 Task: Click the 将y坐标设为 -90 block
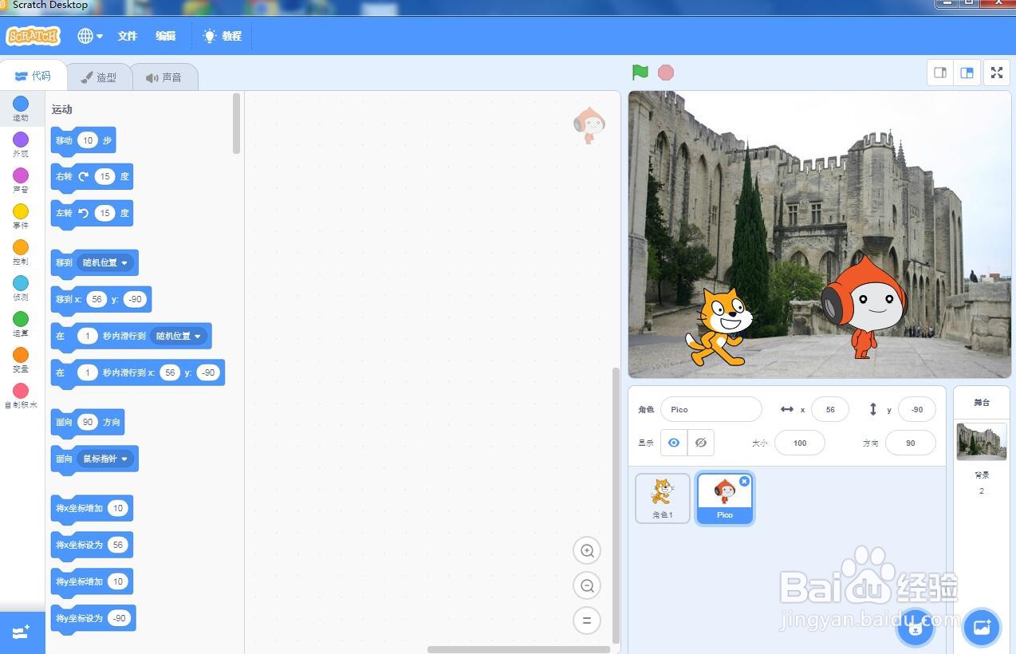tap(93, 618)
